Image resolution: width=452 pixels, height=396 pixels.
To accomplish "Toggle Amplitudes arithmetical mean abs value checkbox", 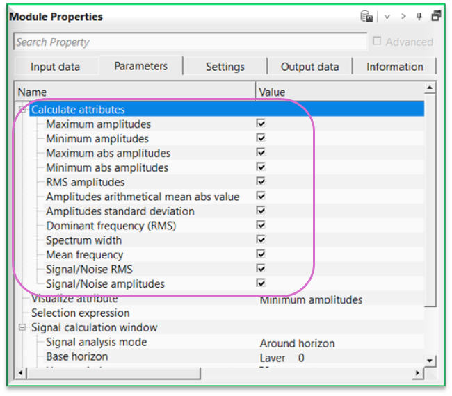I will point(261,196).
